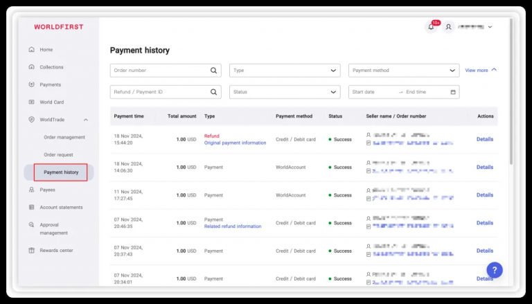Click the WORLDFIRST logo
The height and width of the screenshot is (304, 532).
(x=59, y=27)
